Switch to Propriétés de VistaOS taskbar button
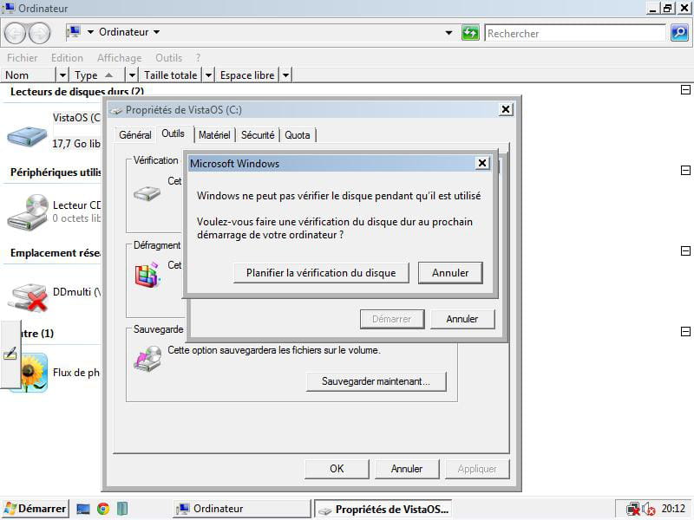This screenshot has height=520, width=694. coord(383,509)
